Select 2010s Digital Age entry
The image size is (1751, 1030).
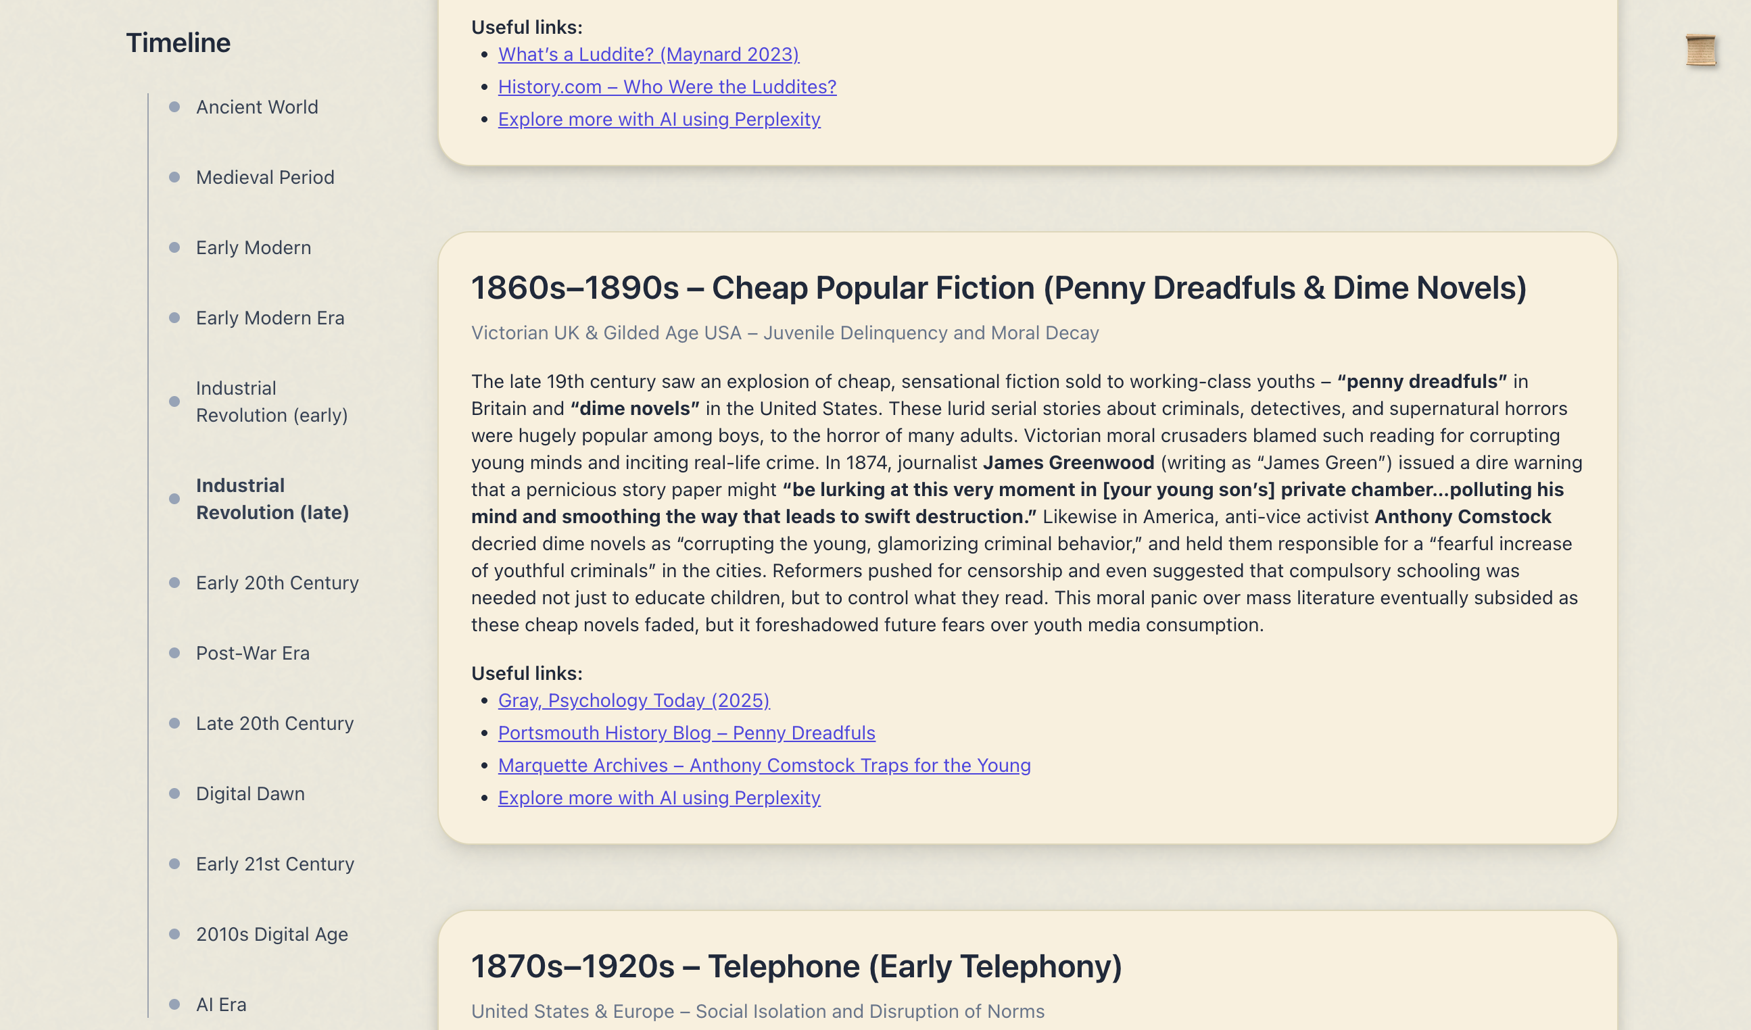(x=272, y=934)
